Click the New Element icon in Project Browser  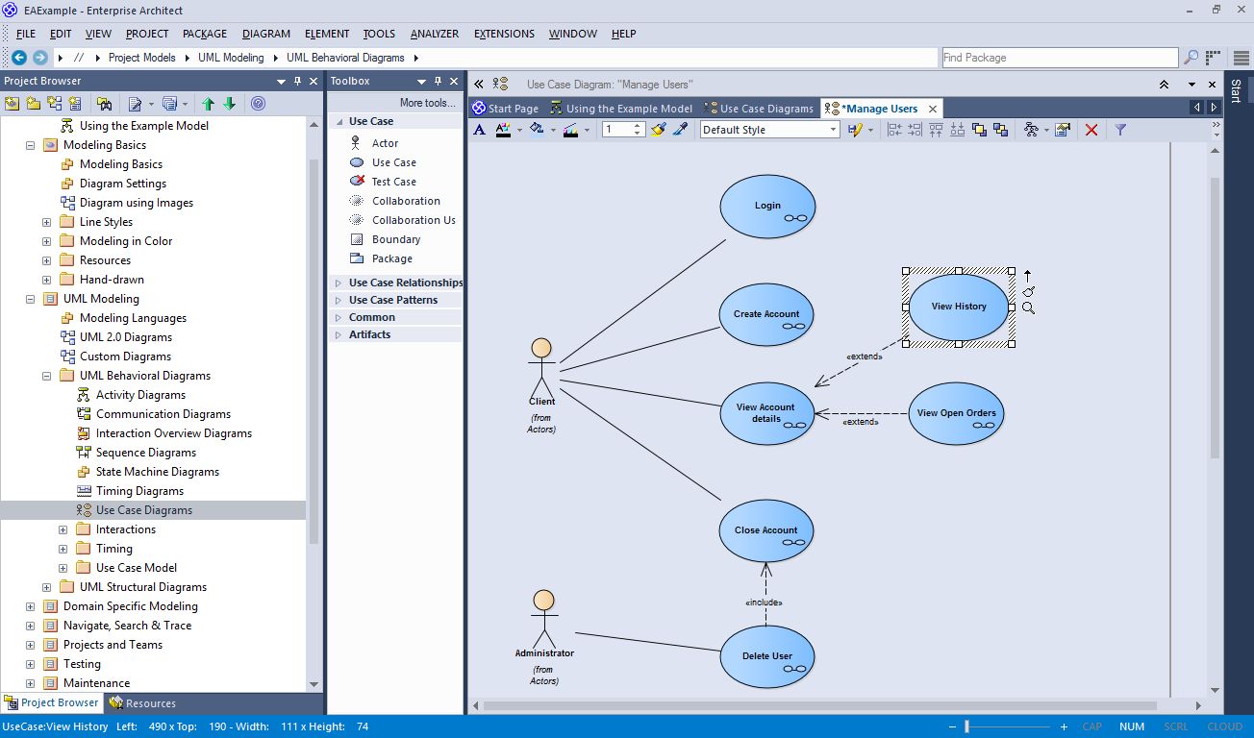click(x=76, y=103)
